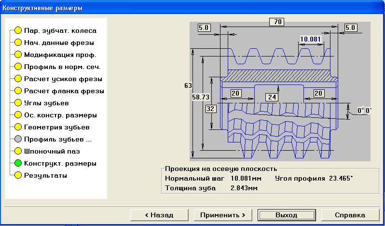This screenshot has width=385, height=226.
Task: Edit the overall length field 70
Action: coord(277,22)
